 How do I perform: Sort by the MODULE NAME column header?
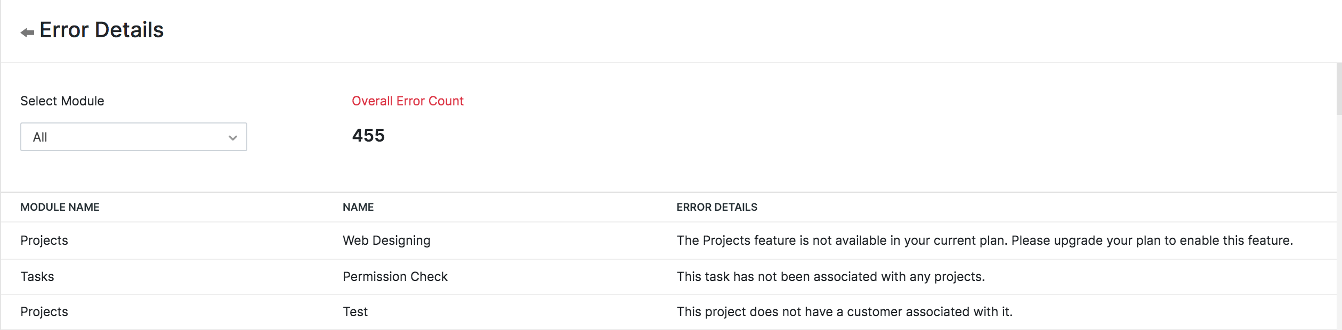point(60,207)
